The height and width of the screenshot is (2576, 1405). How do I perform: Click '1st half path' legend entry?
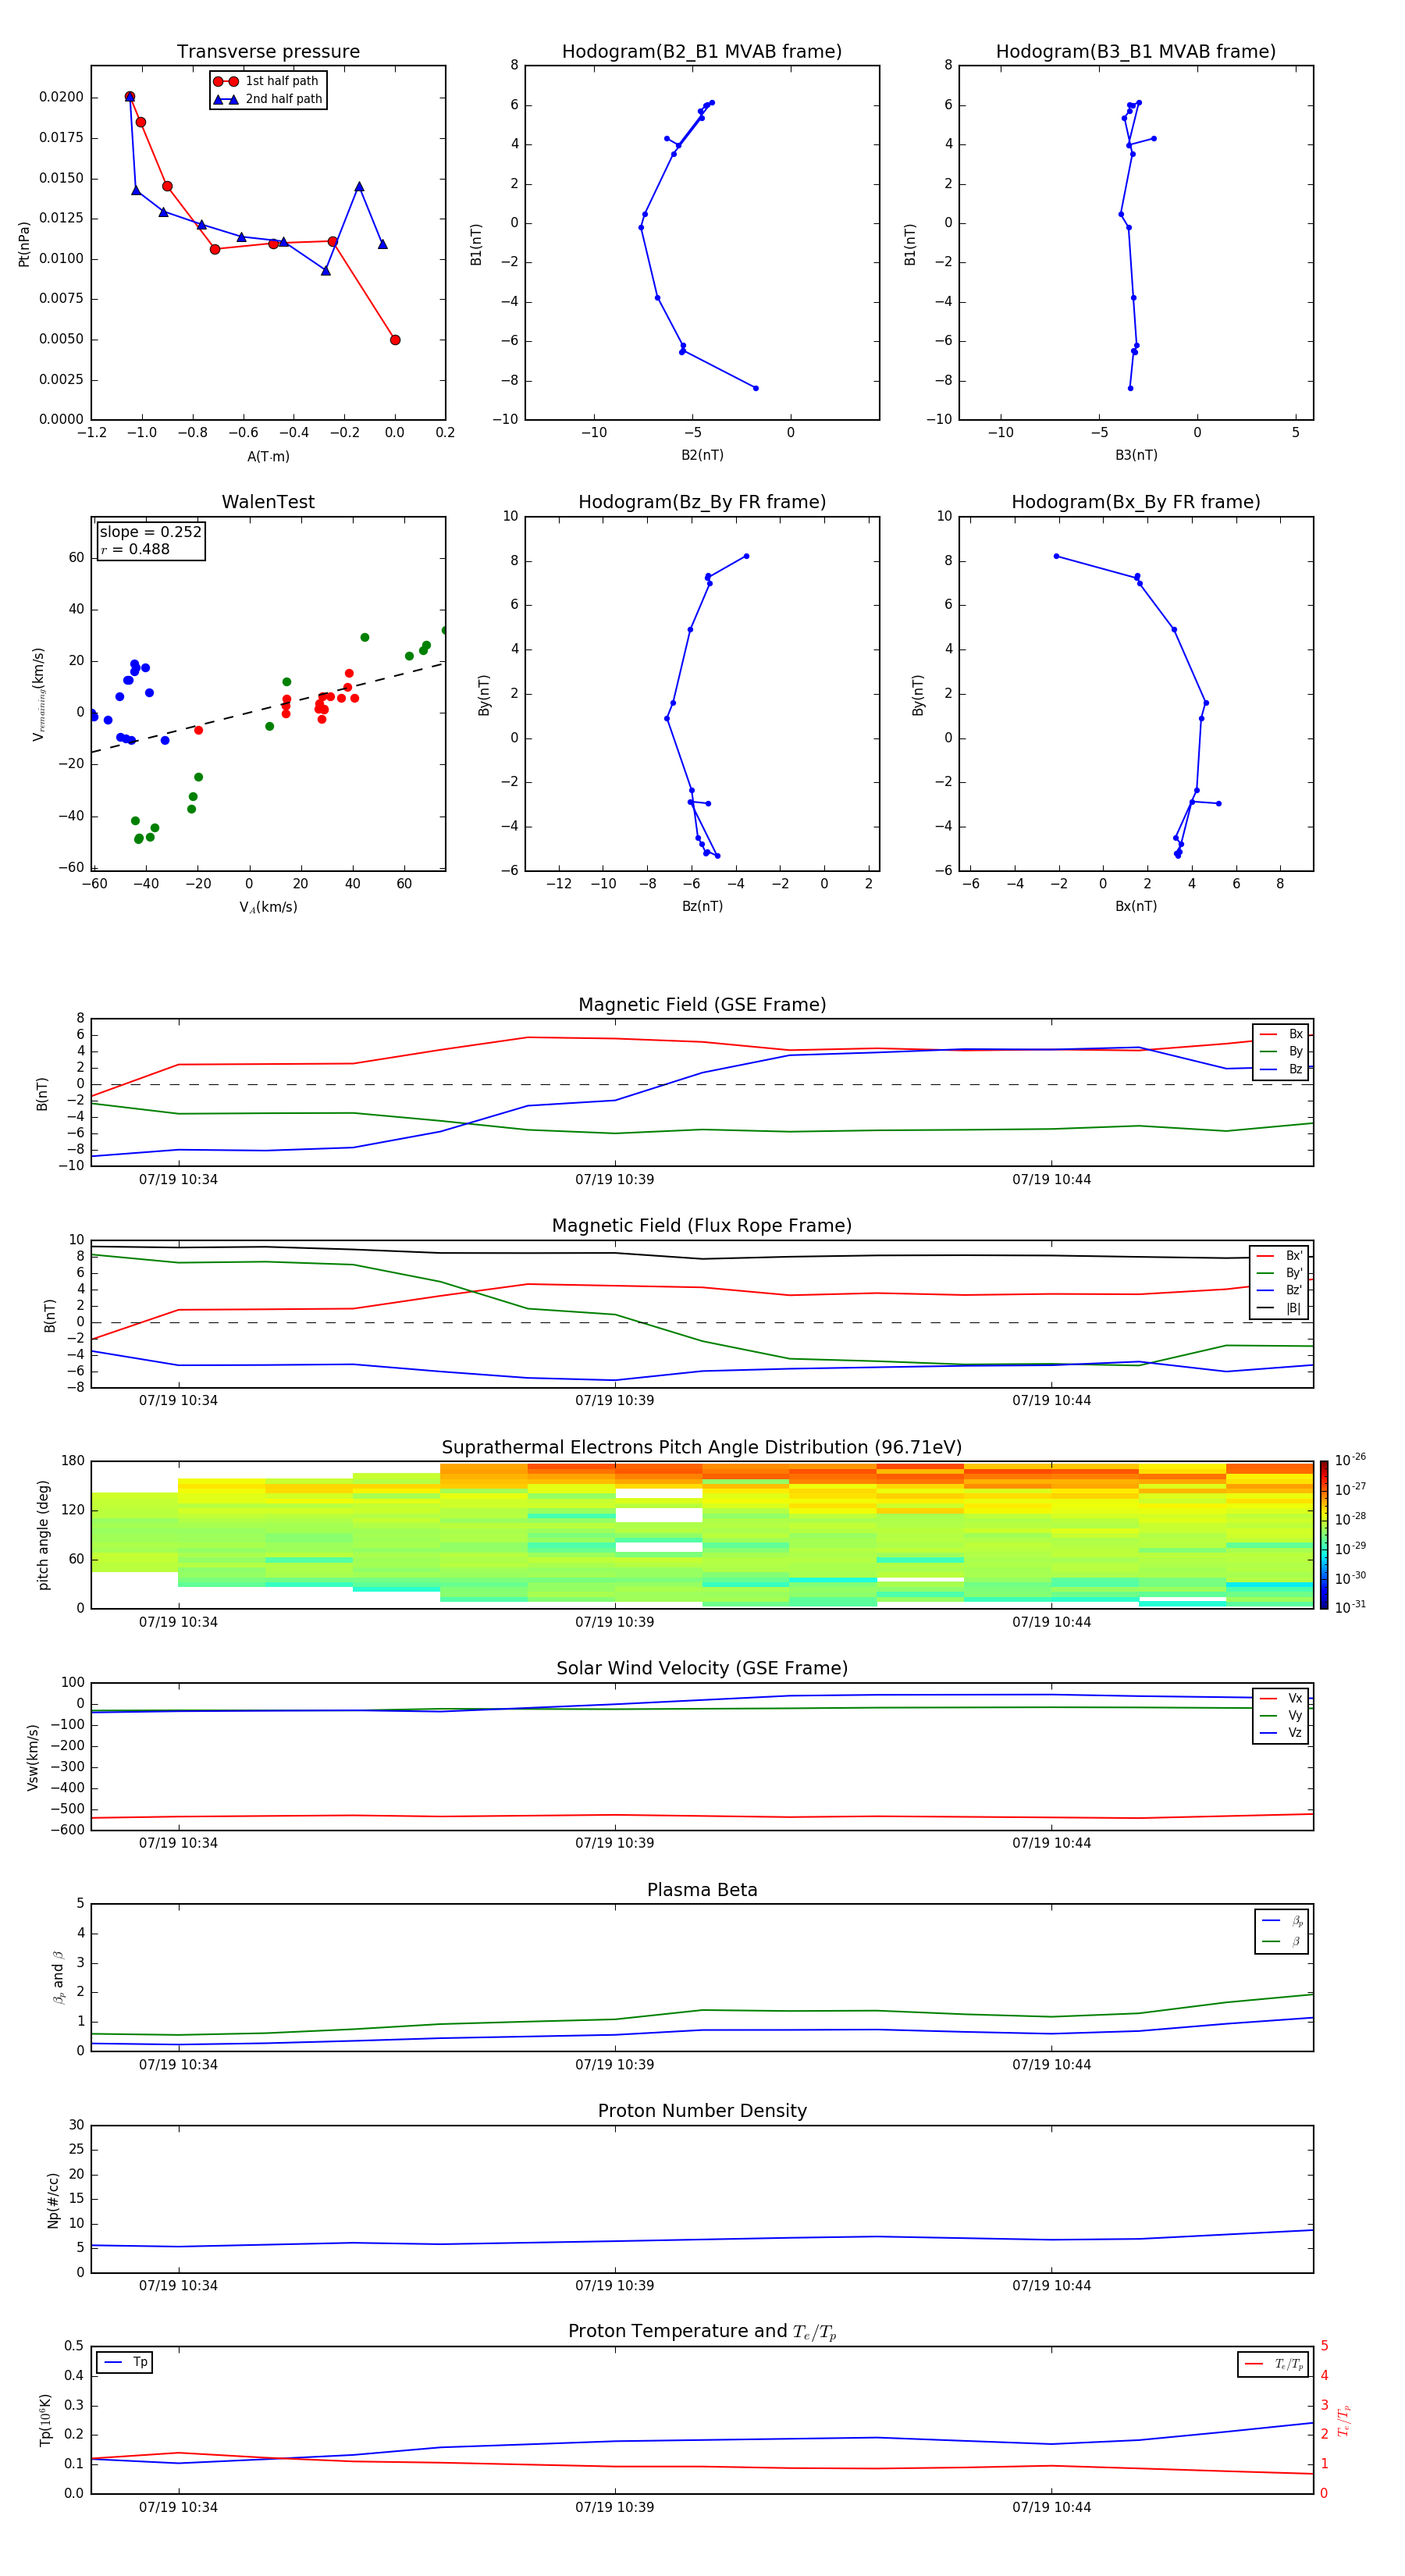(267, 81)
